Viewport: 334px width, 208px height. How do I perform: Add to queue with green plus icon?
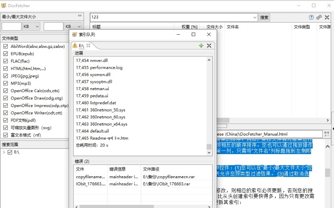(x=201, y=45)
